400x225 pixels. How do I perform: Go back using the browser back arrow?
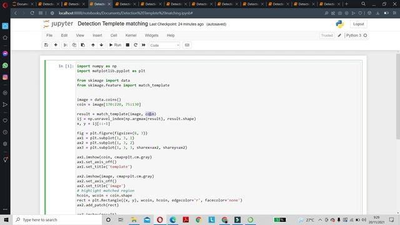16,13
